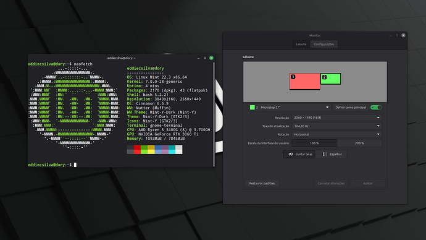Image resolution: width=426 pixels, height=240 pixels.
Task: Click the Juntar telas link icon
Action: 290,154
